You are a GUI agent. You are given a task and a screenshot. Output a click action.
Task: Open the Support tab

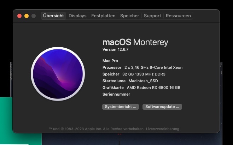coord(152,16)
